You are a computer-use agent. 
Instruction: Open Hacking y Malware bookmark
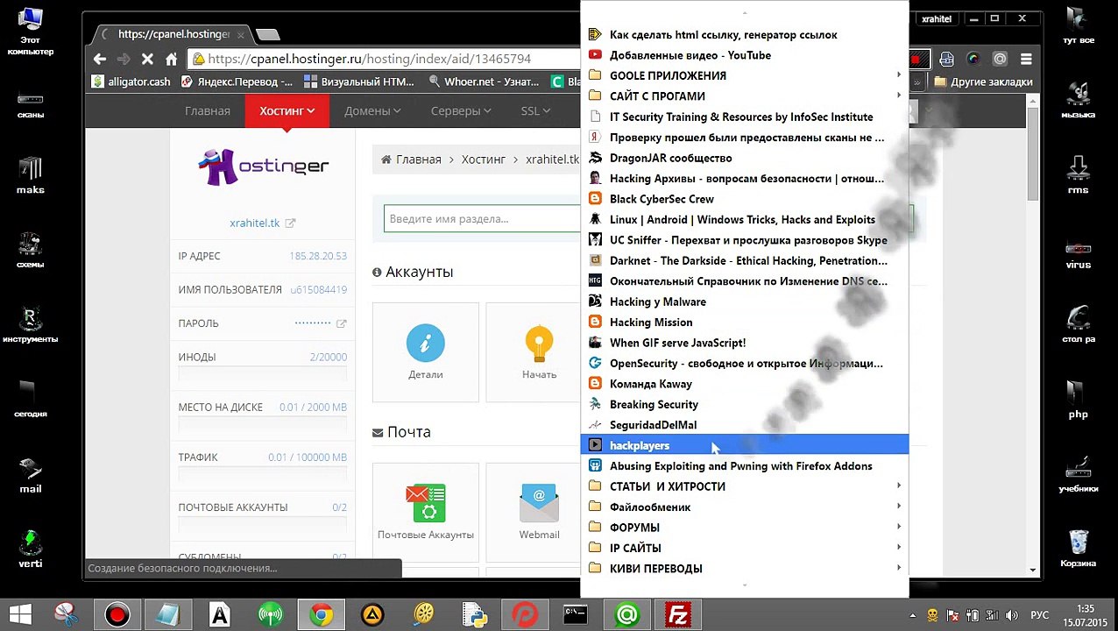(x=744, y=301)
